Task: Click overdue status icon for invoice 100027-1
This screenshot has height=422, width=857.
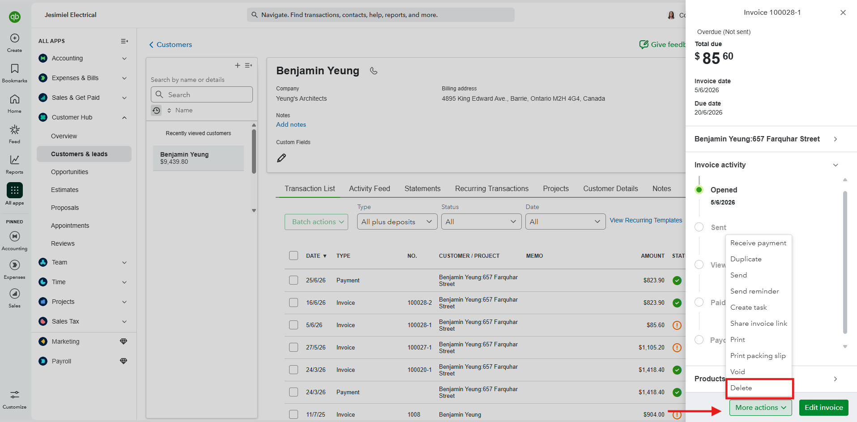Action: [677, 348]
